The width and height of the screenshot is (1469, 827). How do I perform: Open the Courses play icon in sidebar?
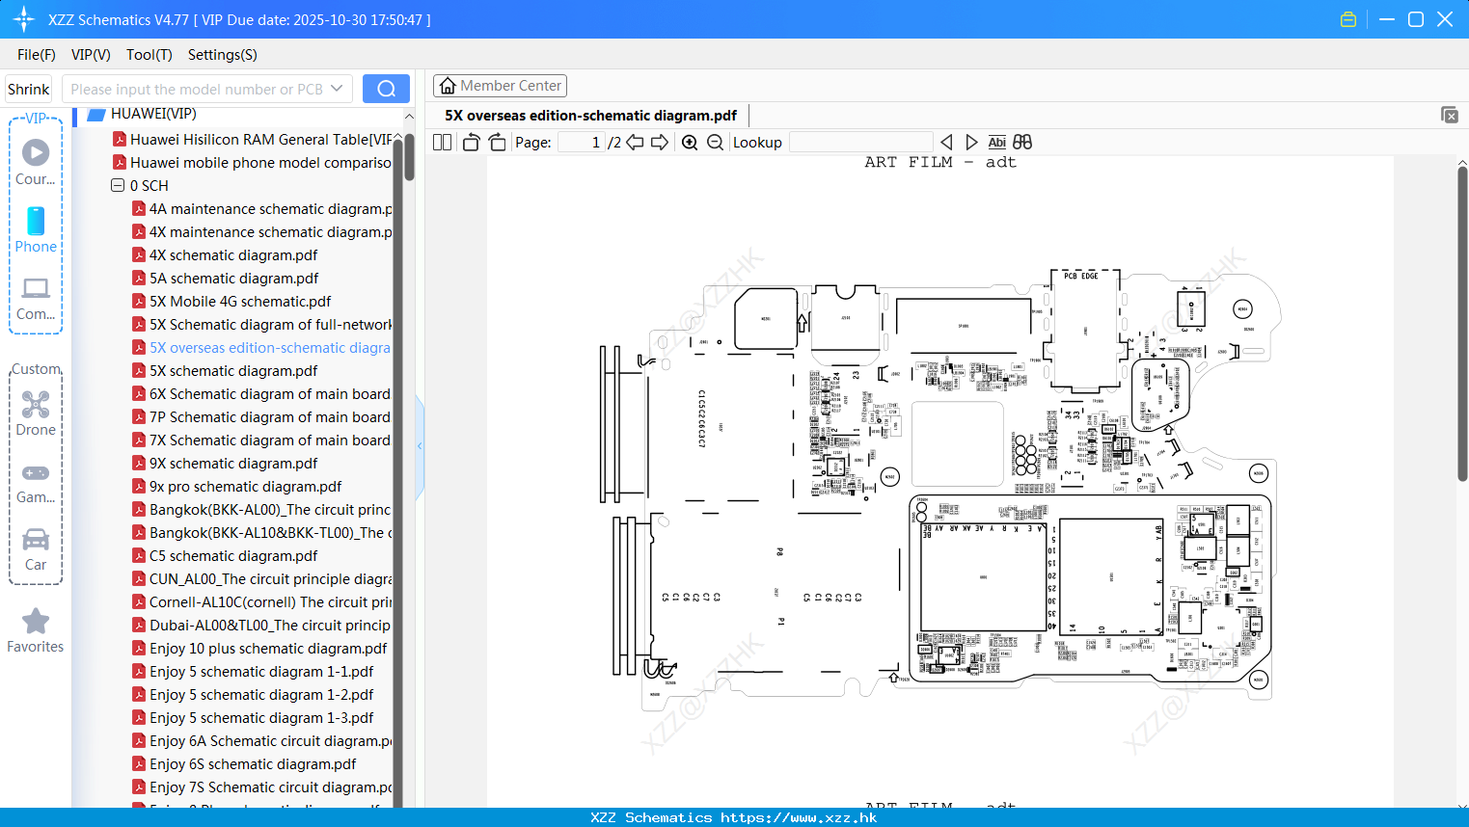click(36, 152)
